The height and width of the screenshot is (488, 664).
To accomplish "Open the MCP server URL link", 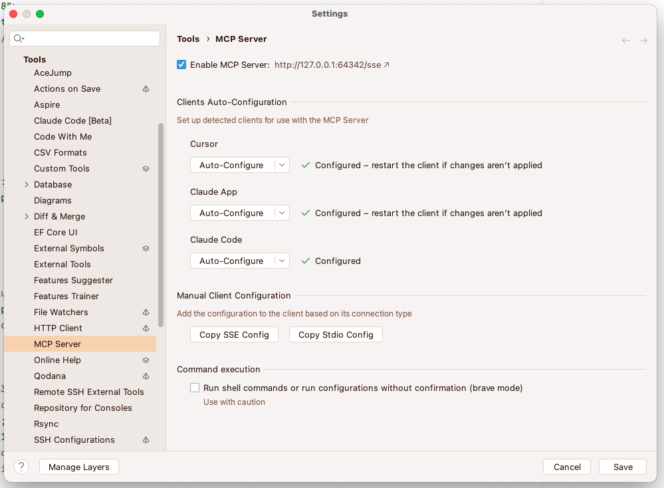I will point(328,64).
